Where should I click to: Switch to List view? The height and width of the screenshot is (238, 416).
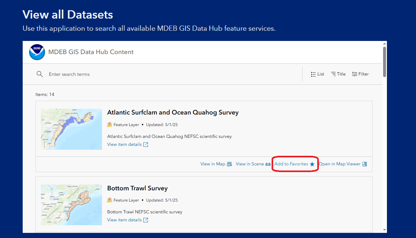click(318, 74)
